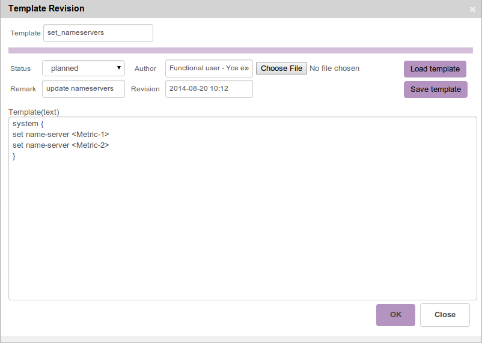The image size is (482, 343).
Task: Click the "No file chosen" text
Action: [x=334, y=68]
